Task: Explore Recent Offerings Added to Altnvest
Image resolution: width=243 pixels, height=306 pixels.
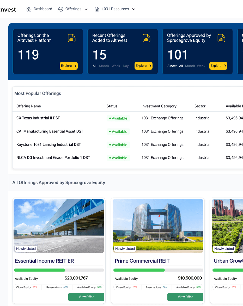Action: [143, 66]
